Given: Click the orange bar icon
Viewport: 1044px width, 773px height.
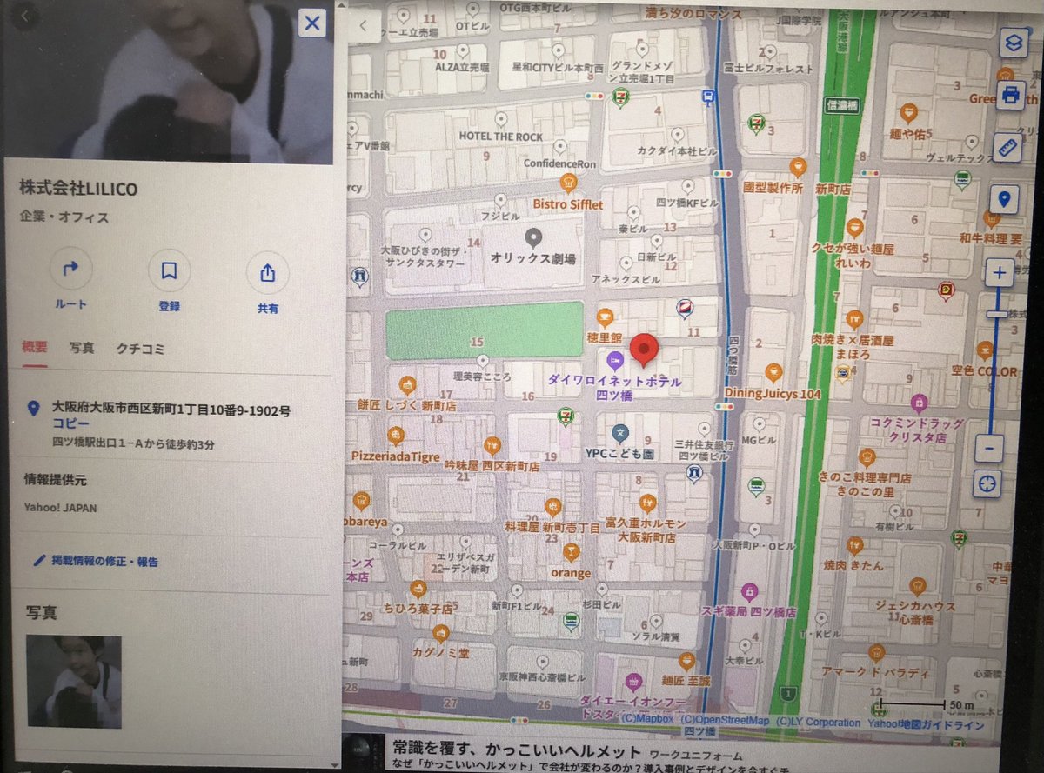Looking at the screenshot, I should 571,552.
